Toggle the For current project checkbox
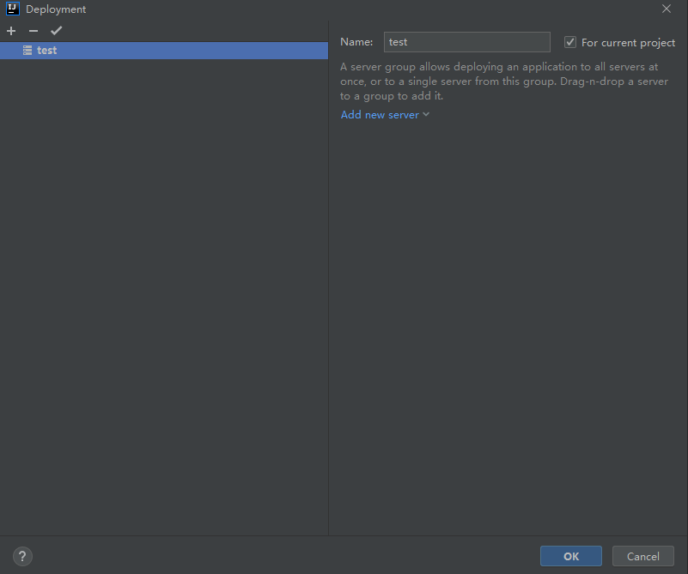The width and height of the screenshot is (688, 574). tap(570, 43)
